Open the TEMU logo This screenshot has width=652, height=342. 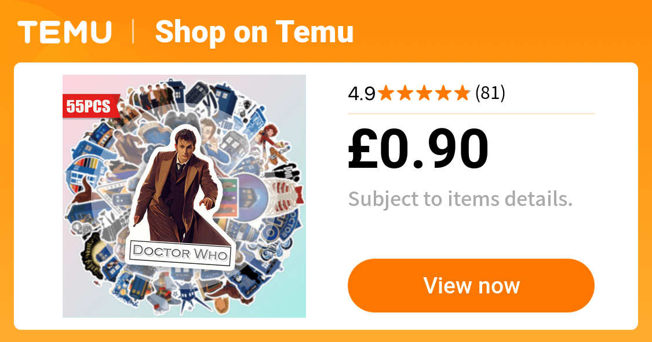point(64,32)
